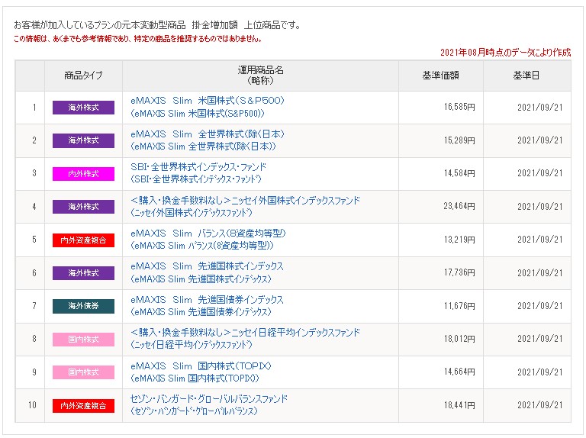Click 海外債券 badge in row 7
586x438 pixels.
tap(83, 307)
